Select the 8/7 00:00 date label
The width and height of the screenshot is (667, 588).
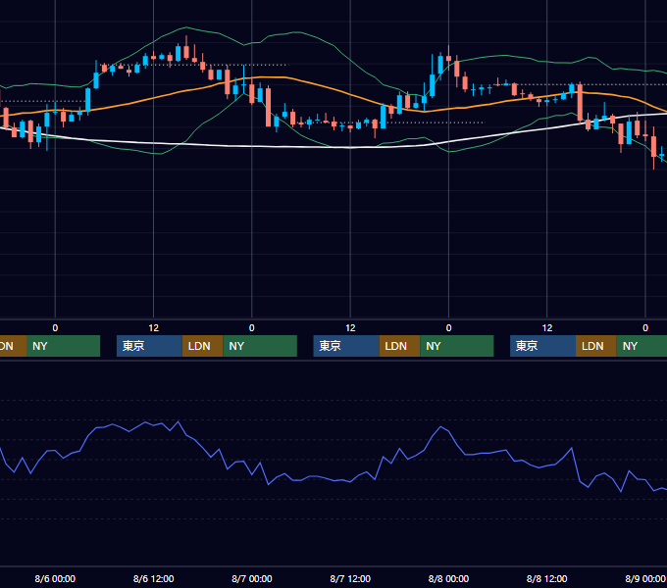pyautogui.click(x=252, y=578)
